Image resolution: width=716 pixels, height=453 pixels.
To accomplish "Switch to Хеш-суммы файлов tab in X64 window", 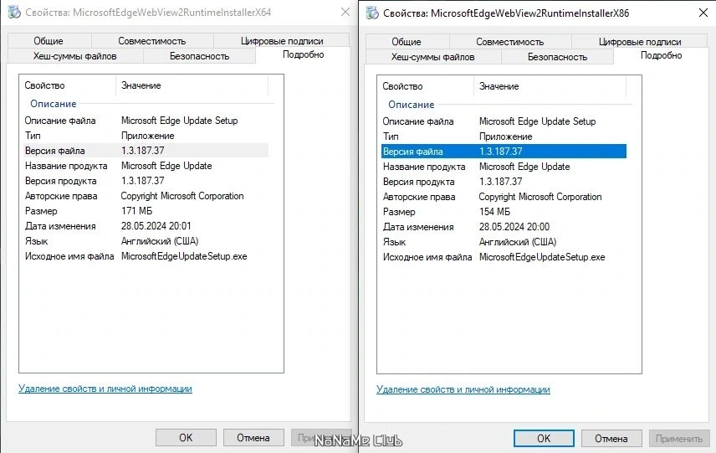I will [75, 56].
